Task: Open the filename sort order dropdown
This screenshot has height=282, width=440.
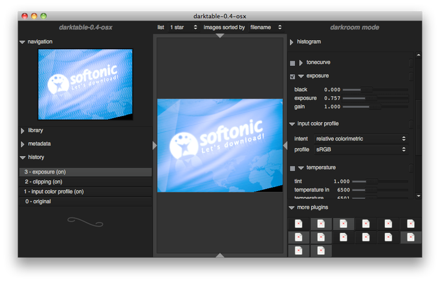Action: (x=266, y=27)
